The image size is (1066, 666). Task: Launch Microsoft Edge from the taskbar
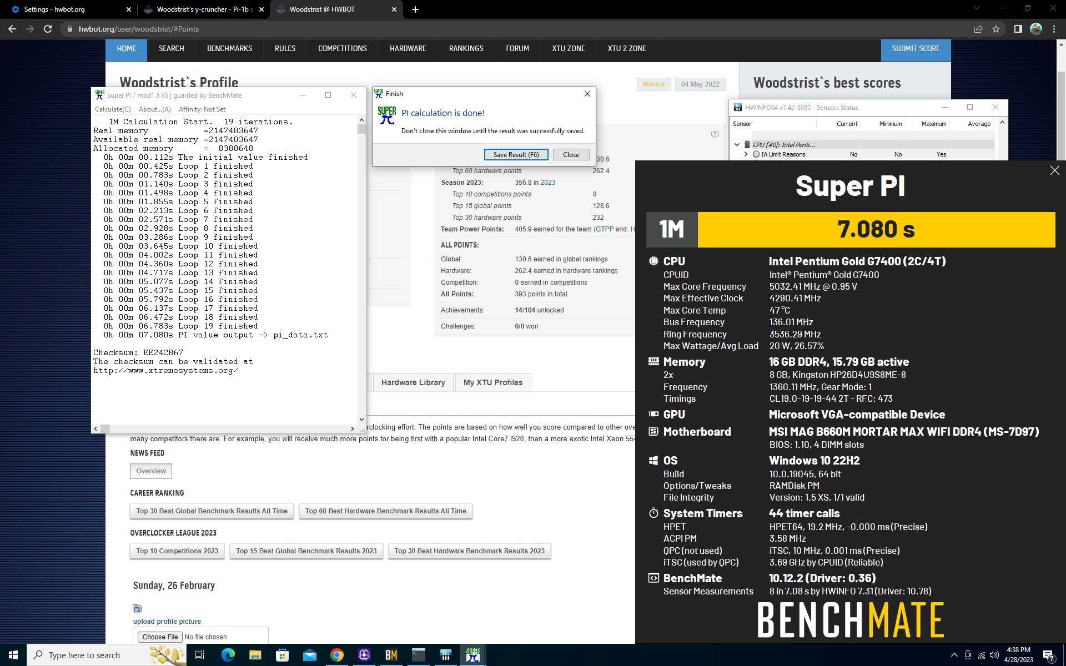coord(228,655)
